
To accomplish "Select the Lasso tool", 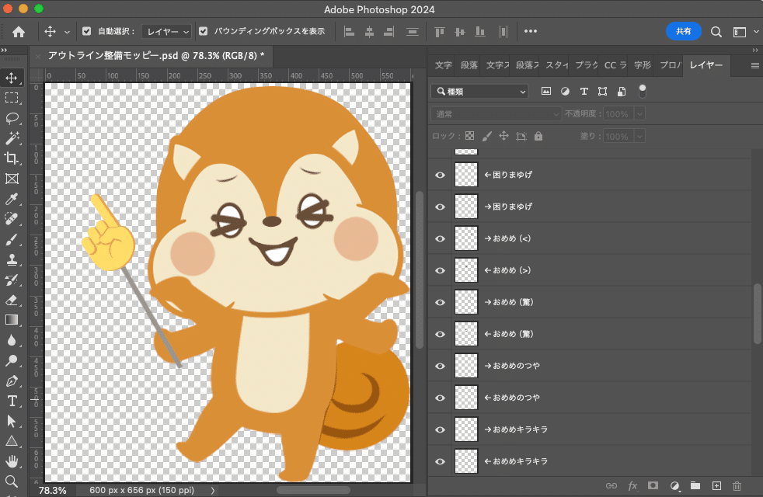I will pyautogui.click(x=12, y=118).
